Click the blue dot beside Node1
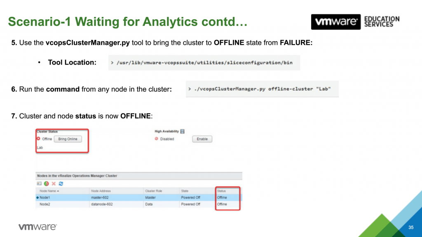422x237 pixels. pyautogui.click(x=38, y=197)
